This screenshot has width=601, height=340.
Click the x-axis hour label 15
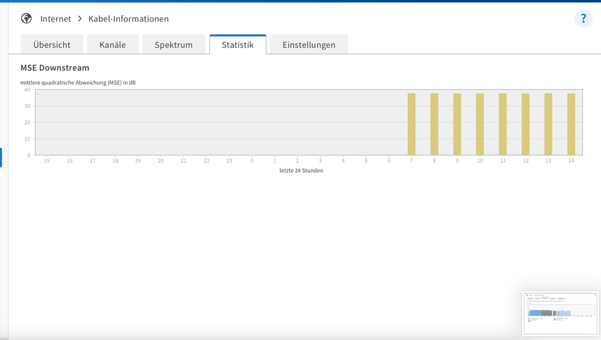click(47, 161)
